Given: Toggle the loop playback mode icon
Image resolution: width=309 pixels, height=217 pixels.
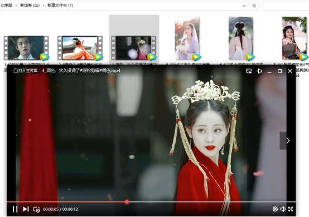Looking at the screenshot, I should (36, 209).
